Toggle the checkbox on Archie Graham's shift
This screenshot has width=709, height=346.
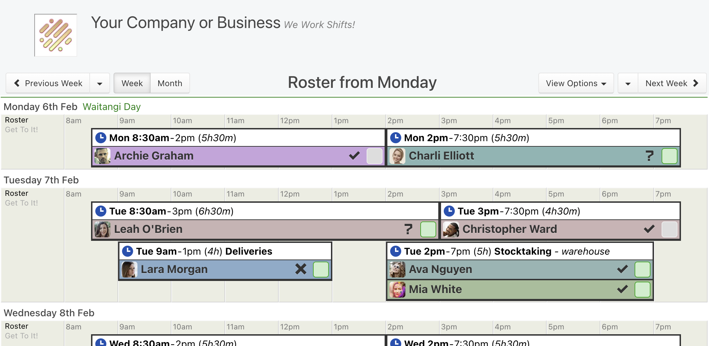coord(375,156)
